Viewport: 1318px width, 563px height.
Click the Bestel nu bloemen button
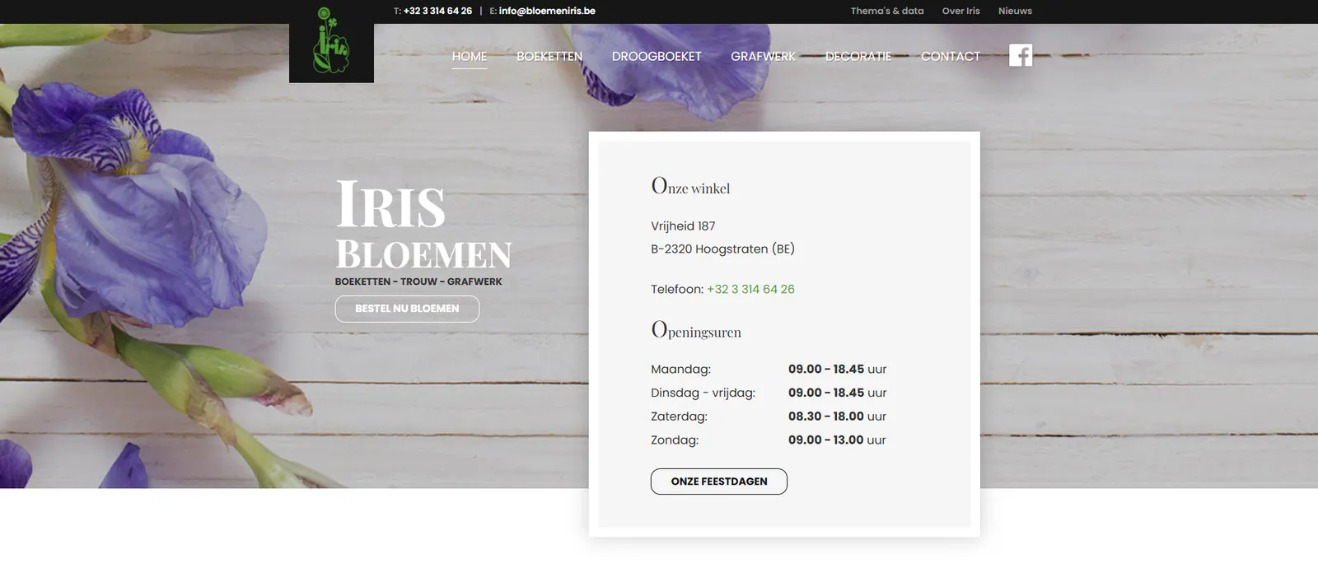click(407, 309)
